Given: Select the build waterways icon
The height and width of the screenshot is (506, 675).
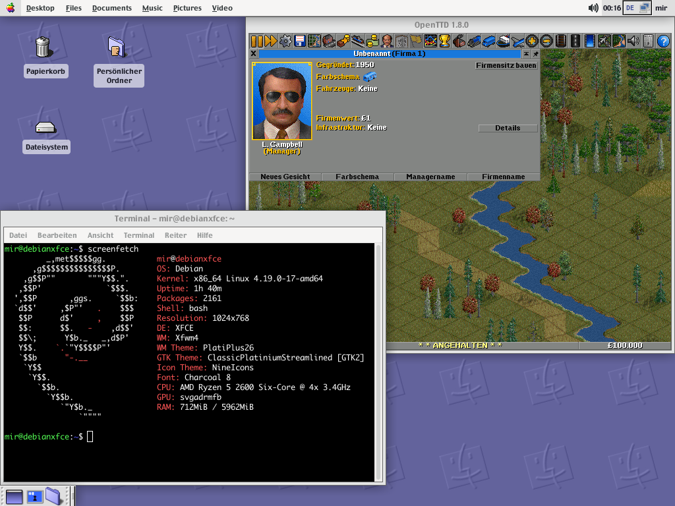Looking at the screenshot, I should [590, 42].
